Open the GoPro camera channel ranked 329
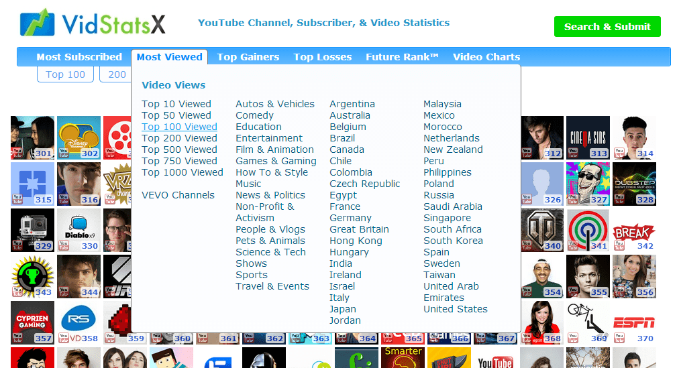Image resolution: width=677 pixels, height=368 pixels. tap(32, 230)
